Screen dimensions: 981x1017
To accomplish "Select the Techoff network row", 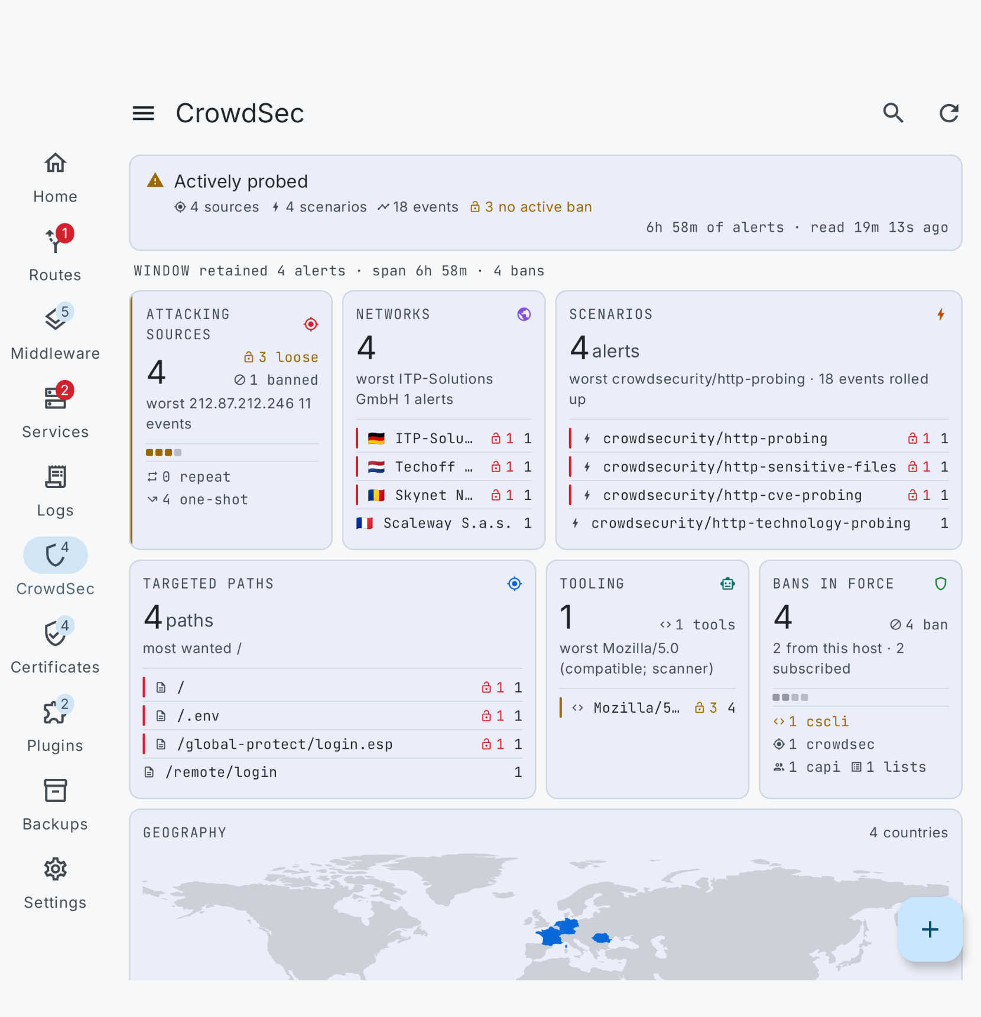I will point(444,467).
